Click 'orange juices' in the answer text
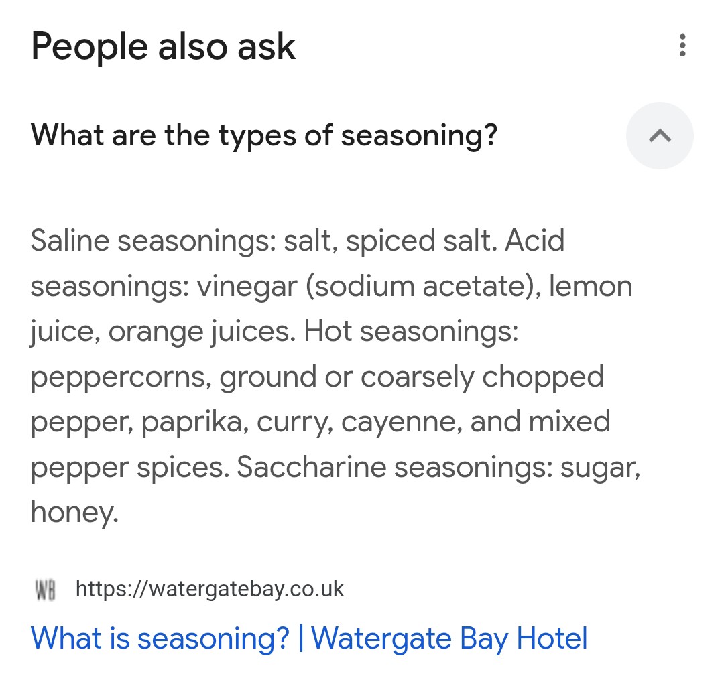 point(202,332)
